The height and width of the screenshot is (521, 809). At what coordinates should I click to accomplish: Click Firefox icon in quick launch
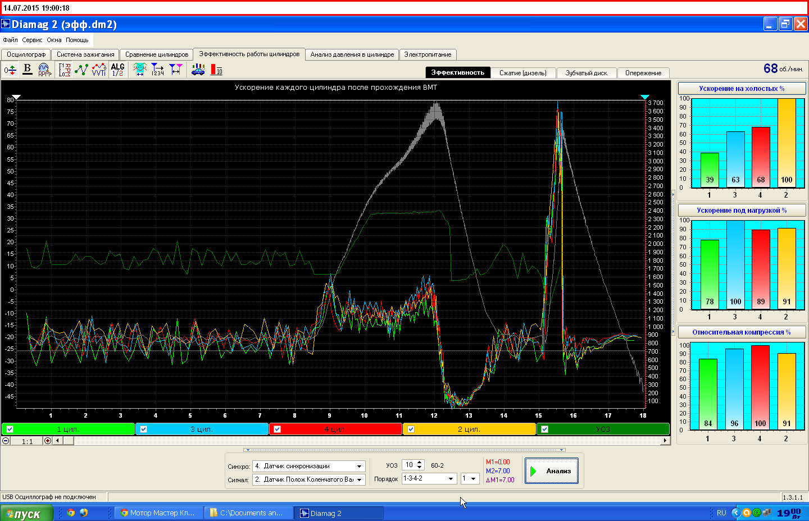(x=84, y=513)
